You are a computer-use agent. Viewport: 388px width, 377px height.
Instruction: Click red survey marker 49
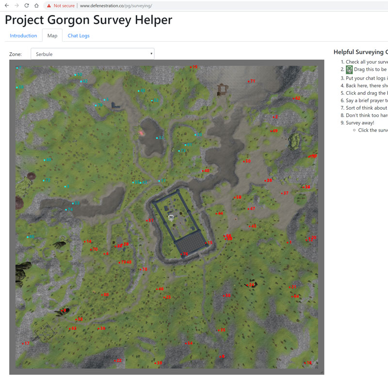point(274,131)
